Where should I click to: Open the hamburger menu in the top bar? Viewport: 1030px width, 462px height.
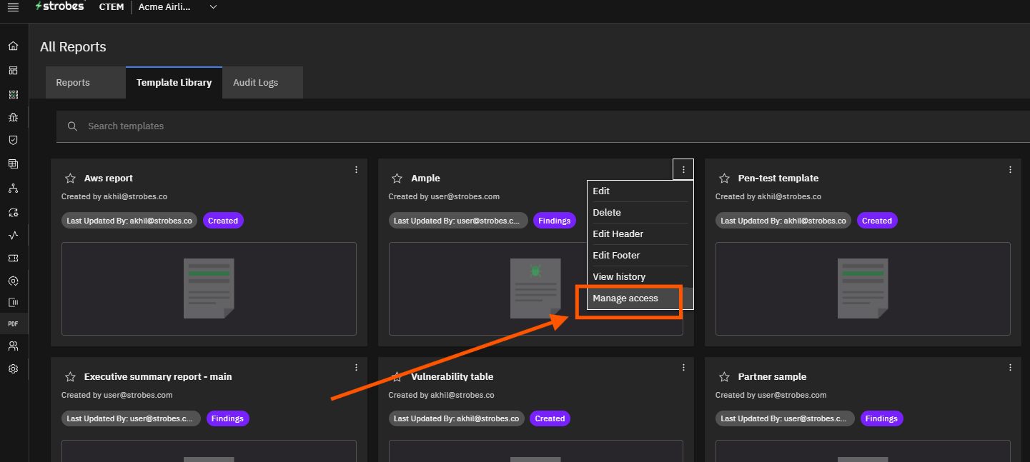[13, 7]
